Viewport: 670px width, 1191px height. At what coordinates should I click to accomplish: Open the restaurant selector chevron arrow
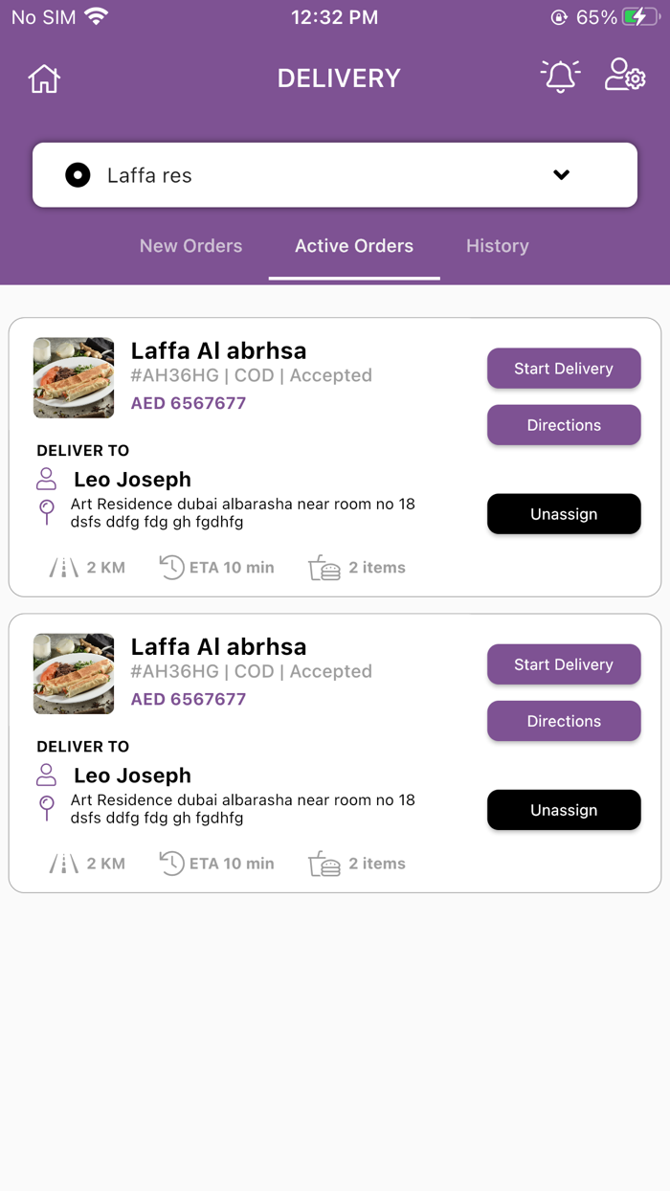(x=561, y=174)
